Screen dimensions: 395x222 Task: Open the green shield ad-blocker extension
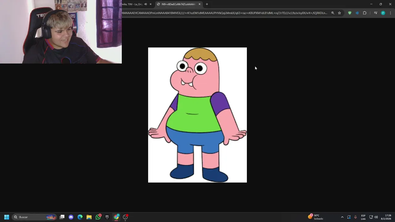click(350, 13)
